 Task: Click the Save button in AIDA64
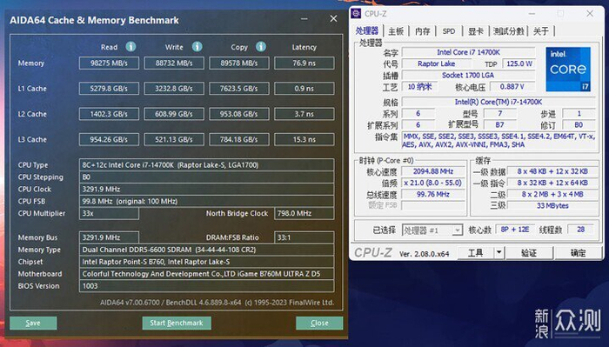[33, 323]
